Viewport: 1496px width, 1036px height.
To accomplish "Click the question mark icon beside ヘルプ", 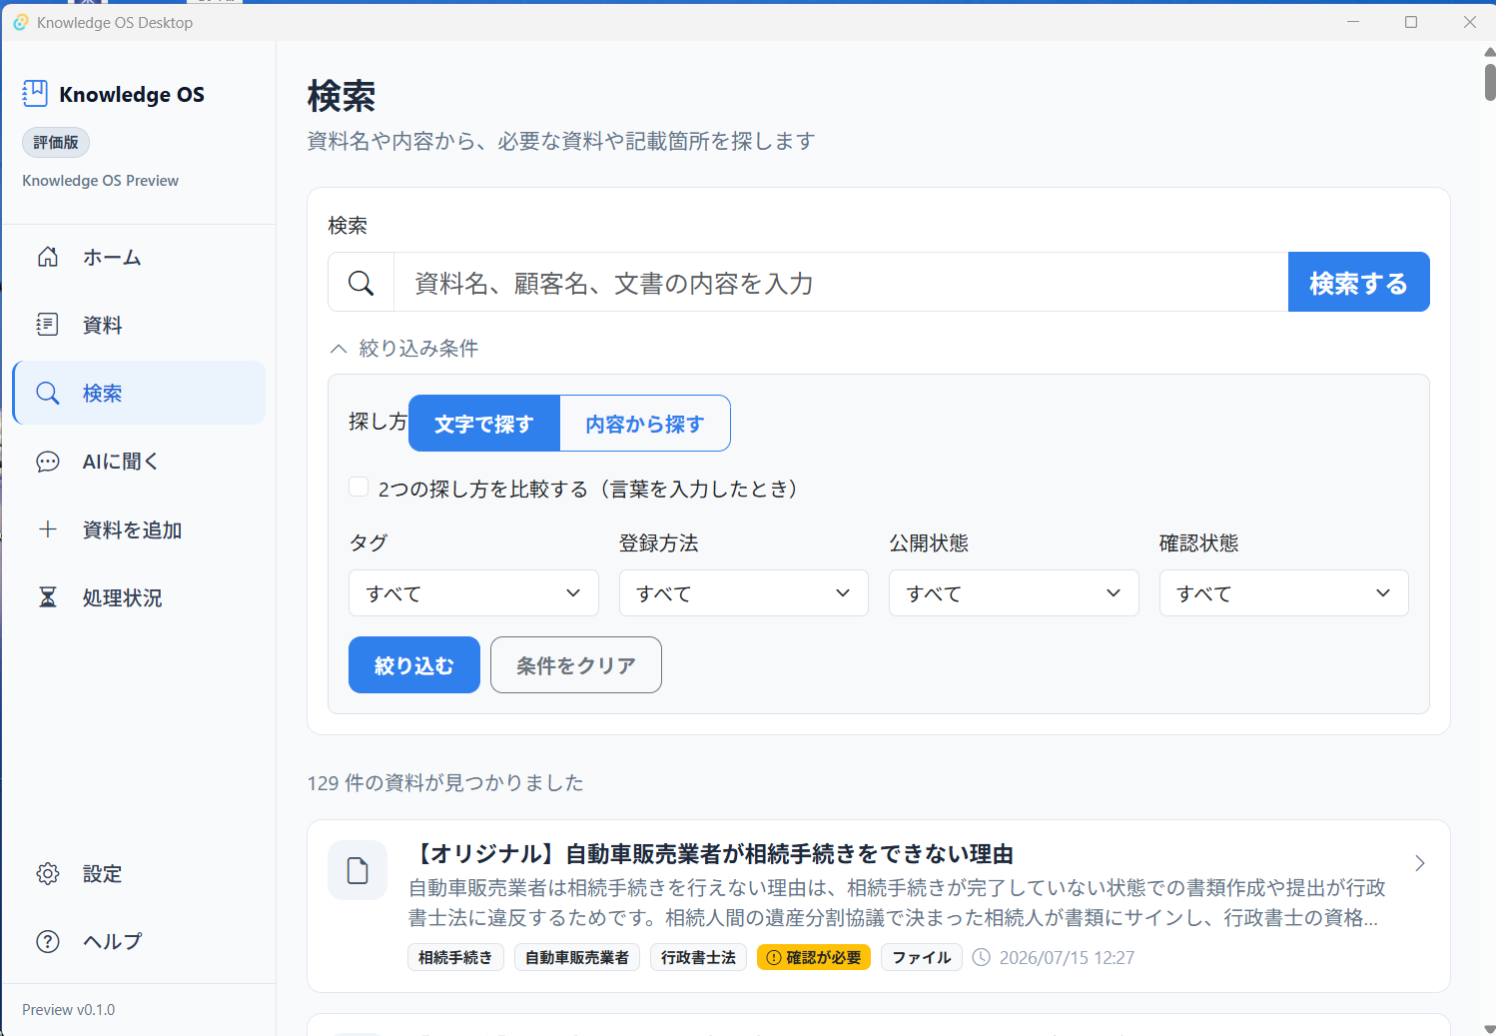I will pos(48,941).
